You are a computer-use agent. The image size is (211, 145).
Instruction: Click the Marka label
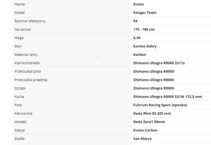click(x=19, y=4)
